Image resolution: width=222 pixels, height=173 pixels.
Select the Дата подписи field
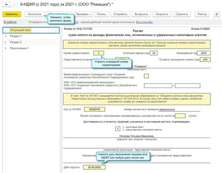click(x=94, y=167)
